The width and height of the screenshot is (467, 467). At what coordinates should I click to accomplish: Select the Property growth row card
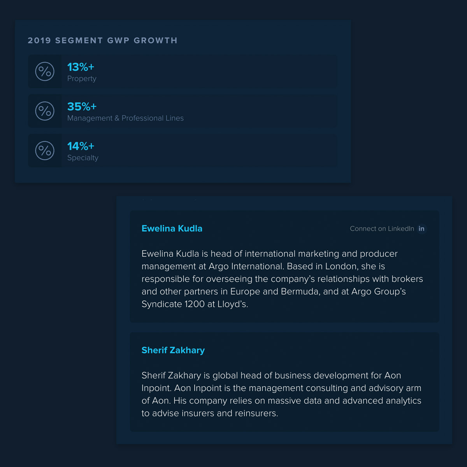click(183, 72)
